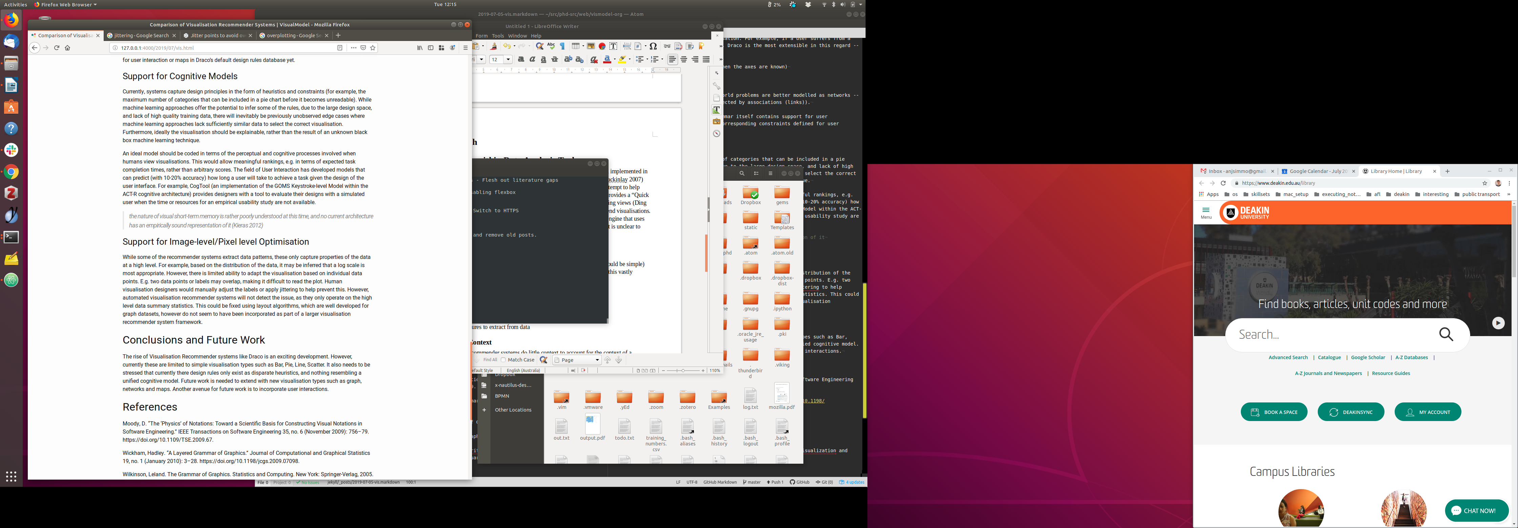
Task: Click the BOOK A SPACE button
Action: pos(1273,412)
